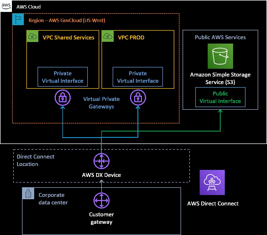Click the Customer gateway icon
The height and width of the screenshot is (235, 267).
101,200
